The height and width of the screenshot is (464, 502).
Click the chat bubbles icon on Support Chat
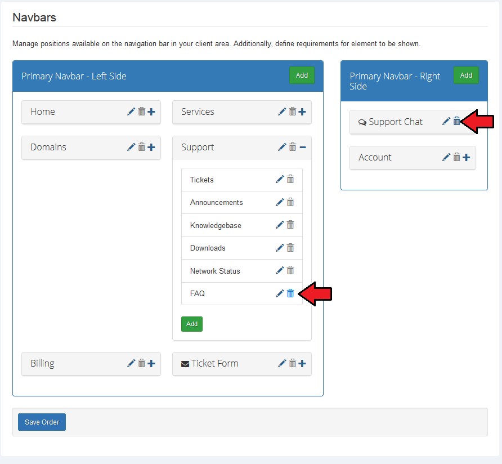362,122
